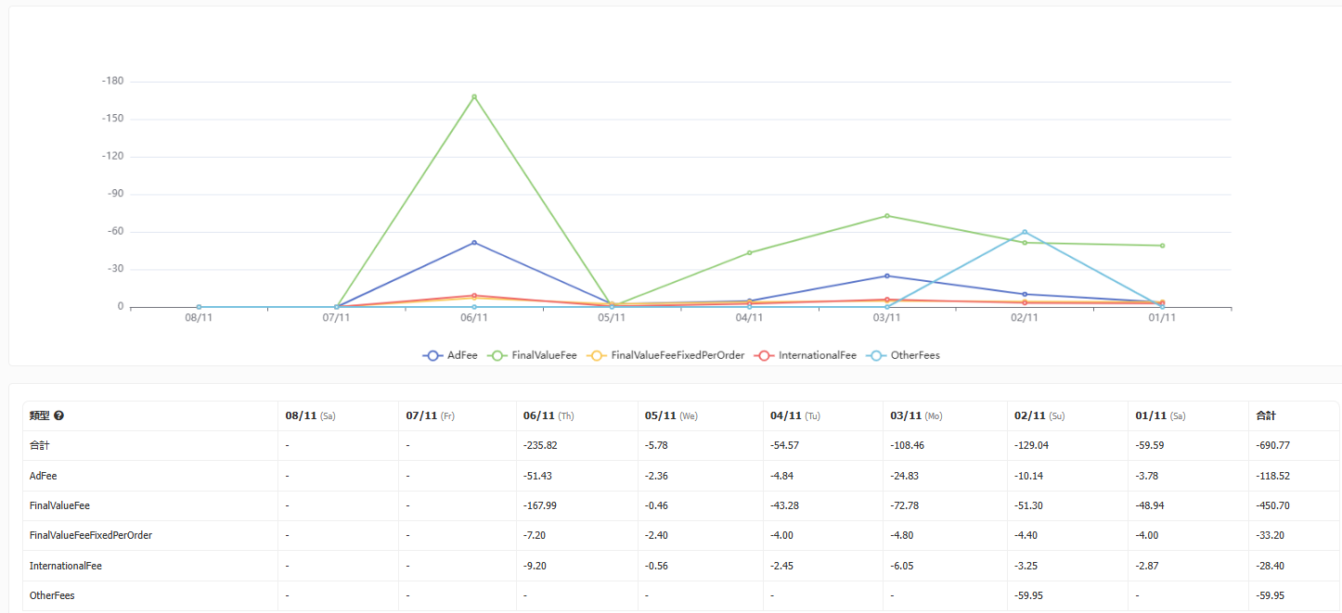1342x613 pixels.
Task: Click the 合計 column header at right
Action: pos(1267,416)
